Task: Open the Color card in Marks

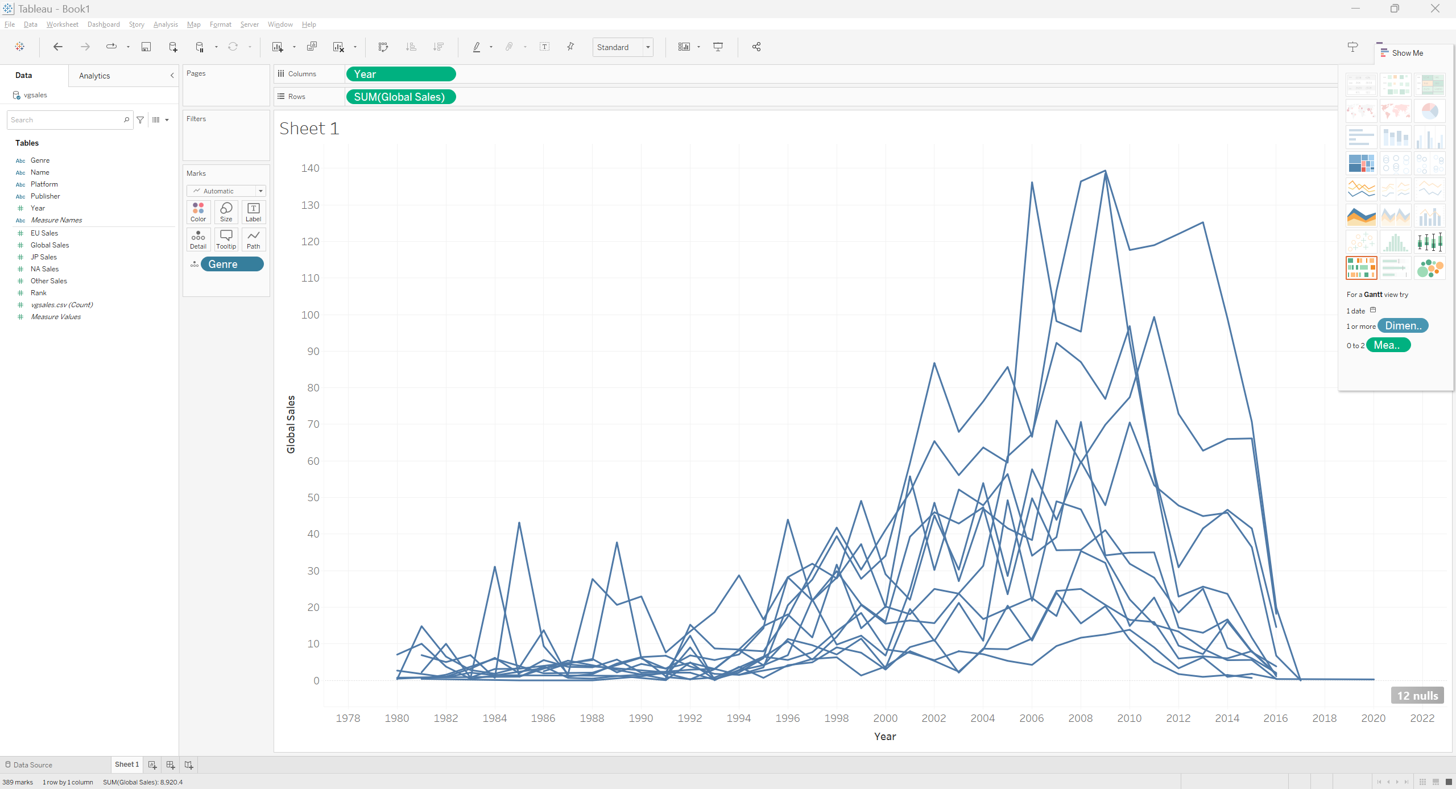Action: [198, 212]
